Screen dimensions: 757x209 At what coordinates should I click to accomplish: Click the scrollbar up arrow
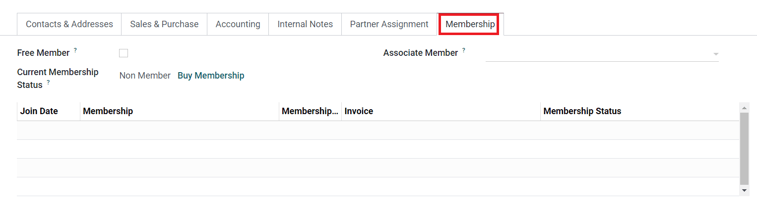coord(744,107)
